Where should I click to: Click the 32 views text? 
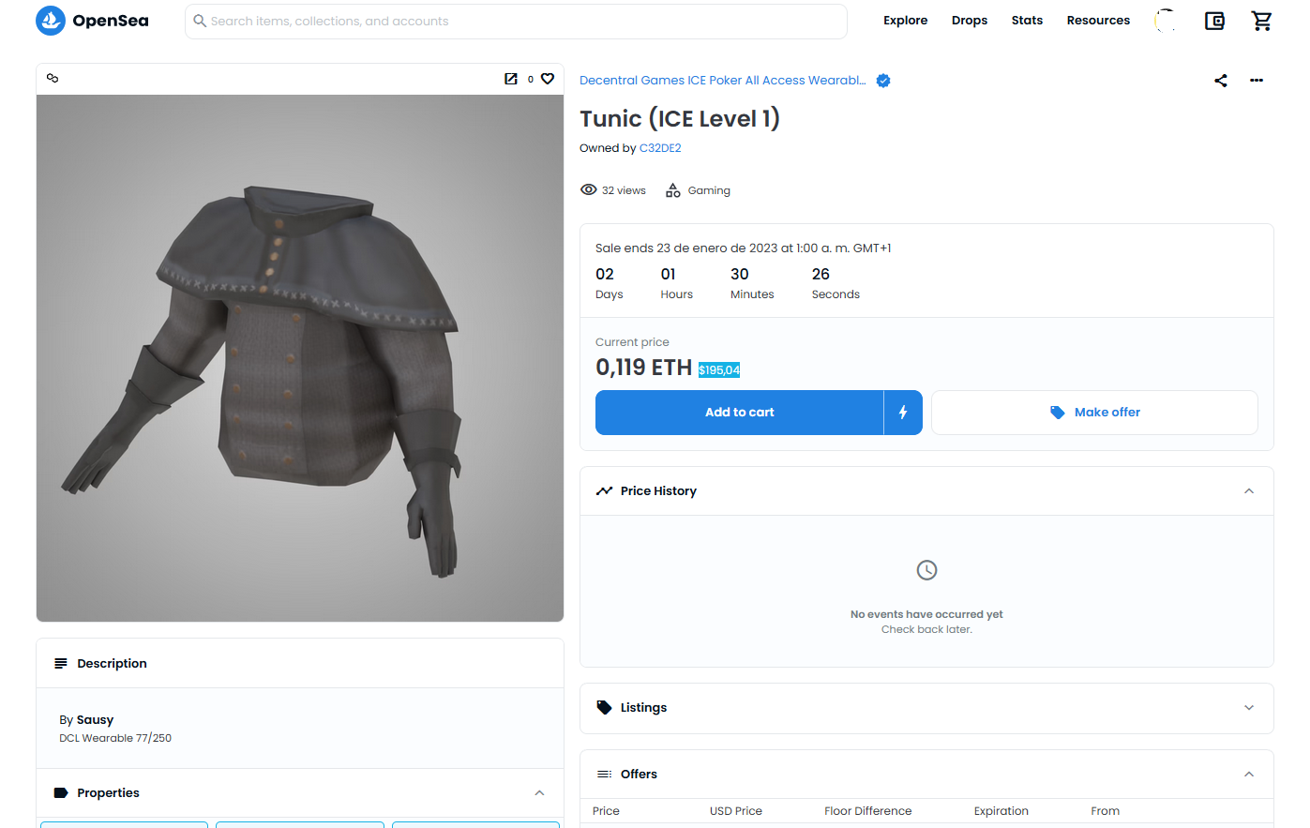click(x=624, y=190)
